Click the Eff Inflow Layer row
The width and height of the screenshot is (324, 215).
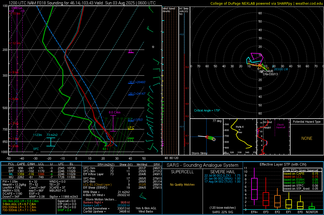click(x=122, y=174)
